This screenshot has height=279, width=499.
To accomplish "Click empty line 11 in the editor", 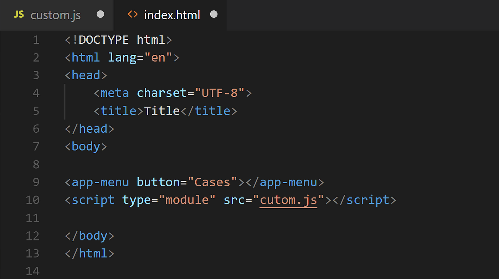I will tap(249, 218).
